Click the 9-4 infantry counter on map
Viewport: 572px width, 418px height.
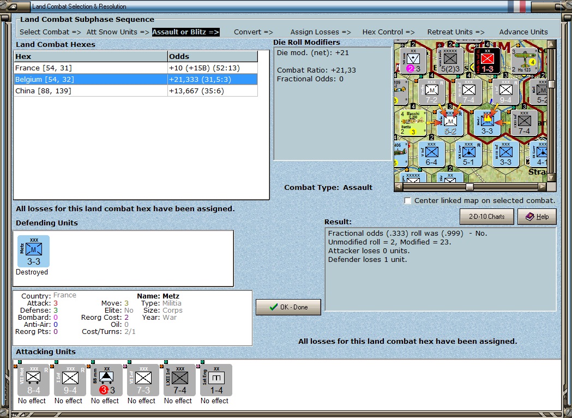(505, 92)
